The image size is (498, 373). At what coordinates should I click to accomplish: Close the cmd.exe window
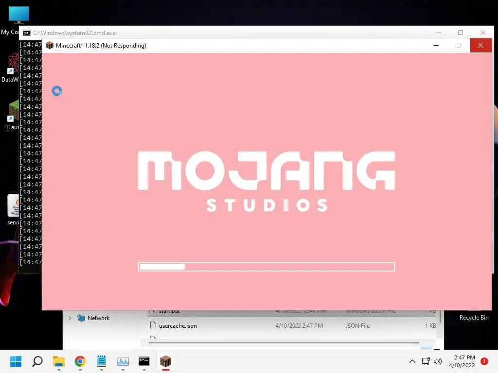(483, 33)
